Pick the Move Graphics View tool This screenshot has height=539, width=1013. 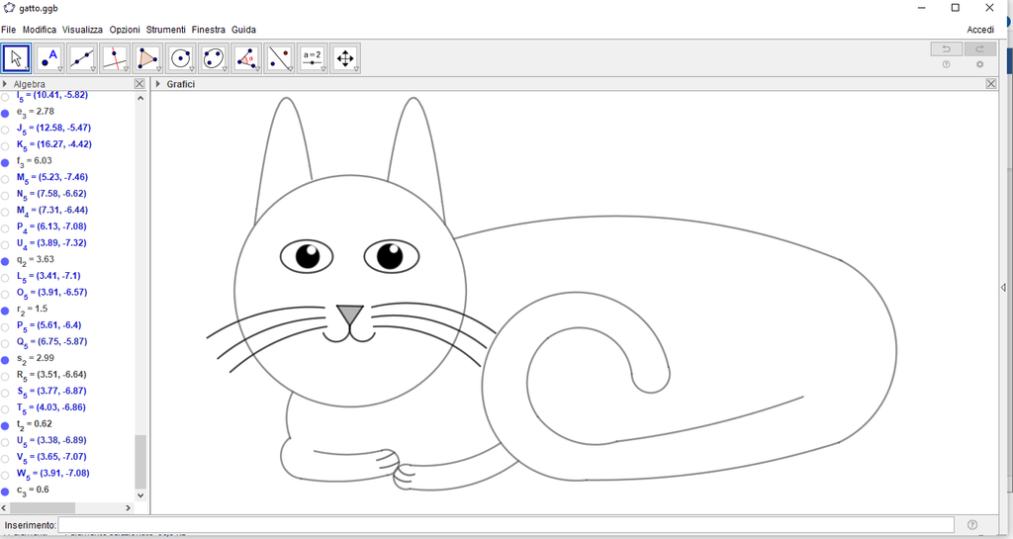click(x=344, y=58)
